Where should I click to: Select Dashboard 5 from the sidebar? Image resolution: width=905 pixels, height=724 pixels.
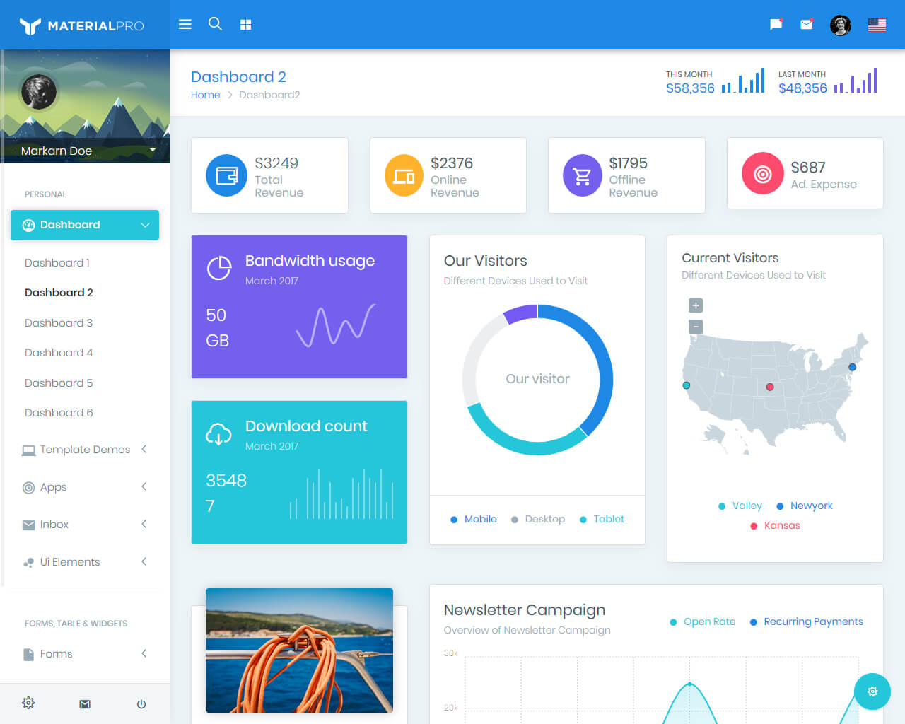pos(59,383)
